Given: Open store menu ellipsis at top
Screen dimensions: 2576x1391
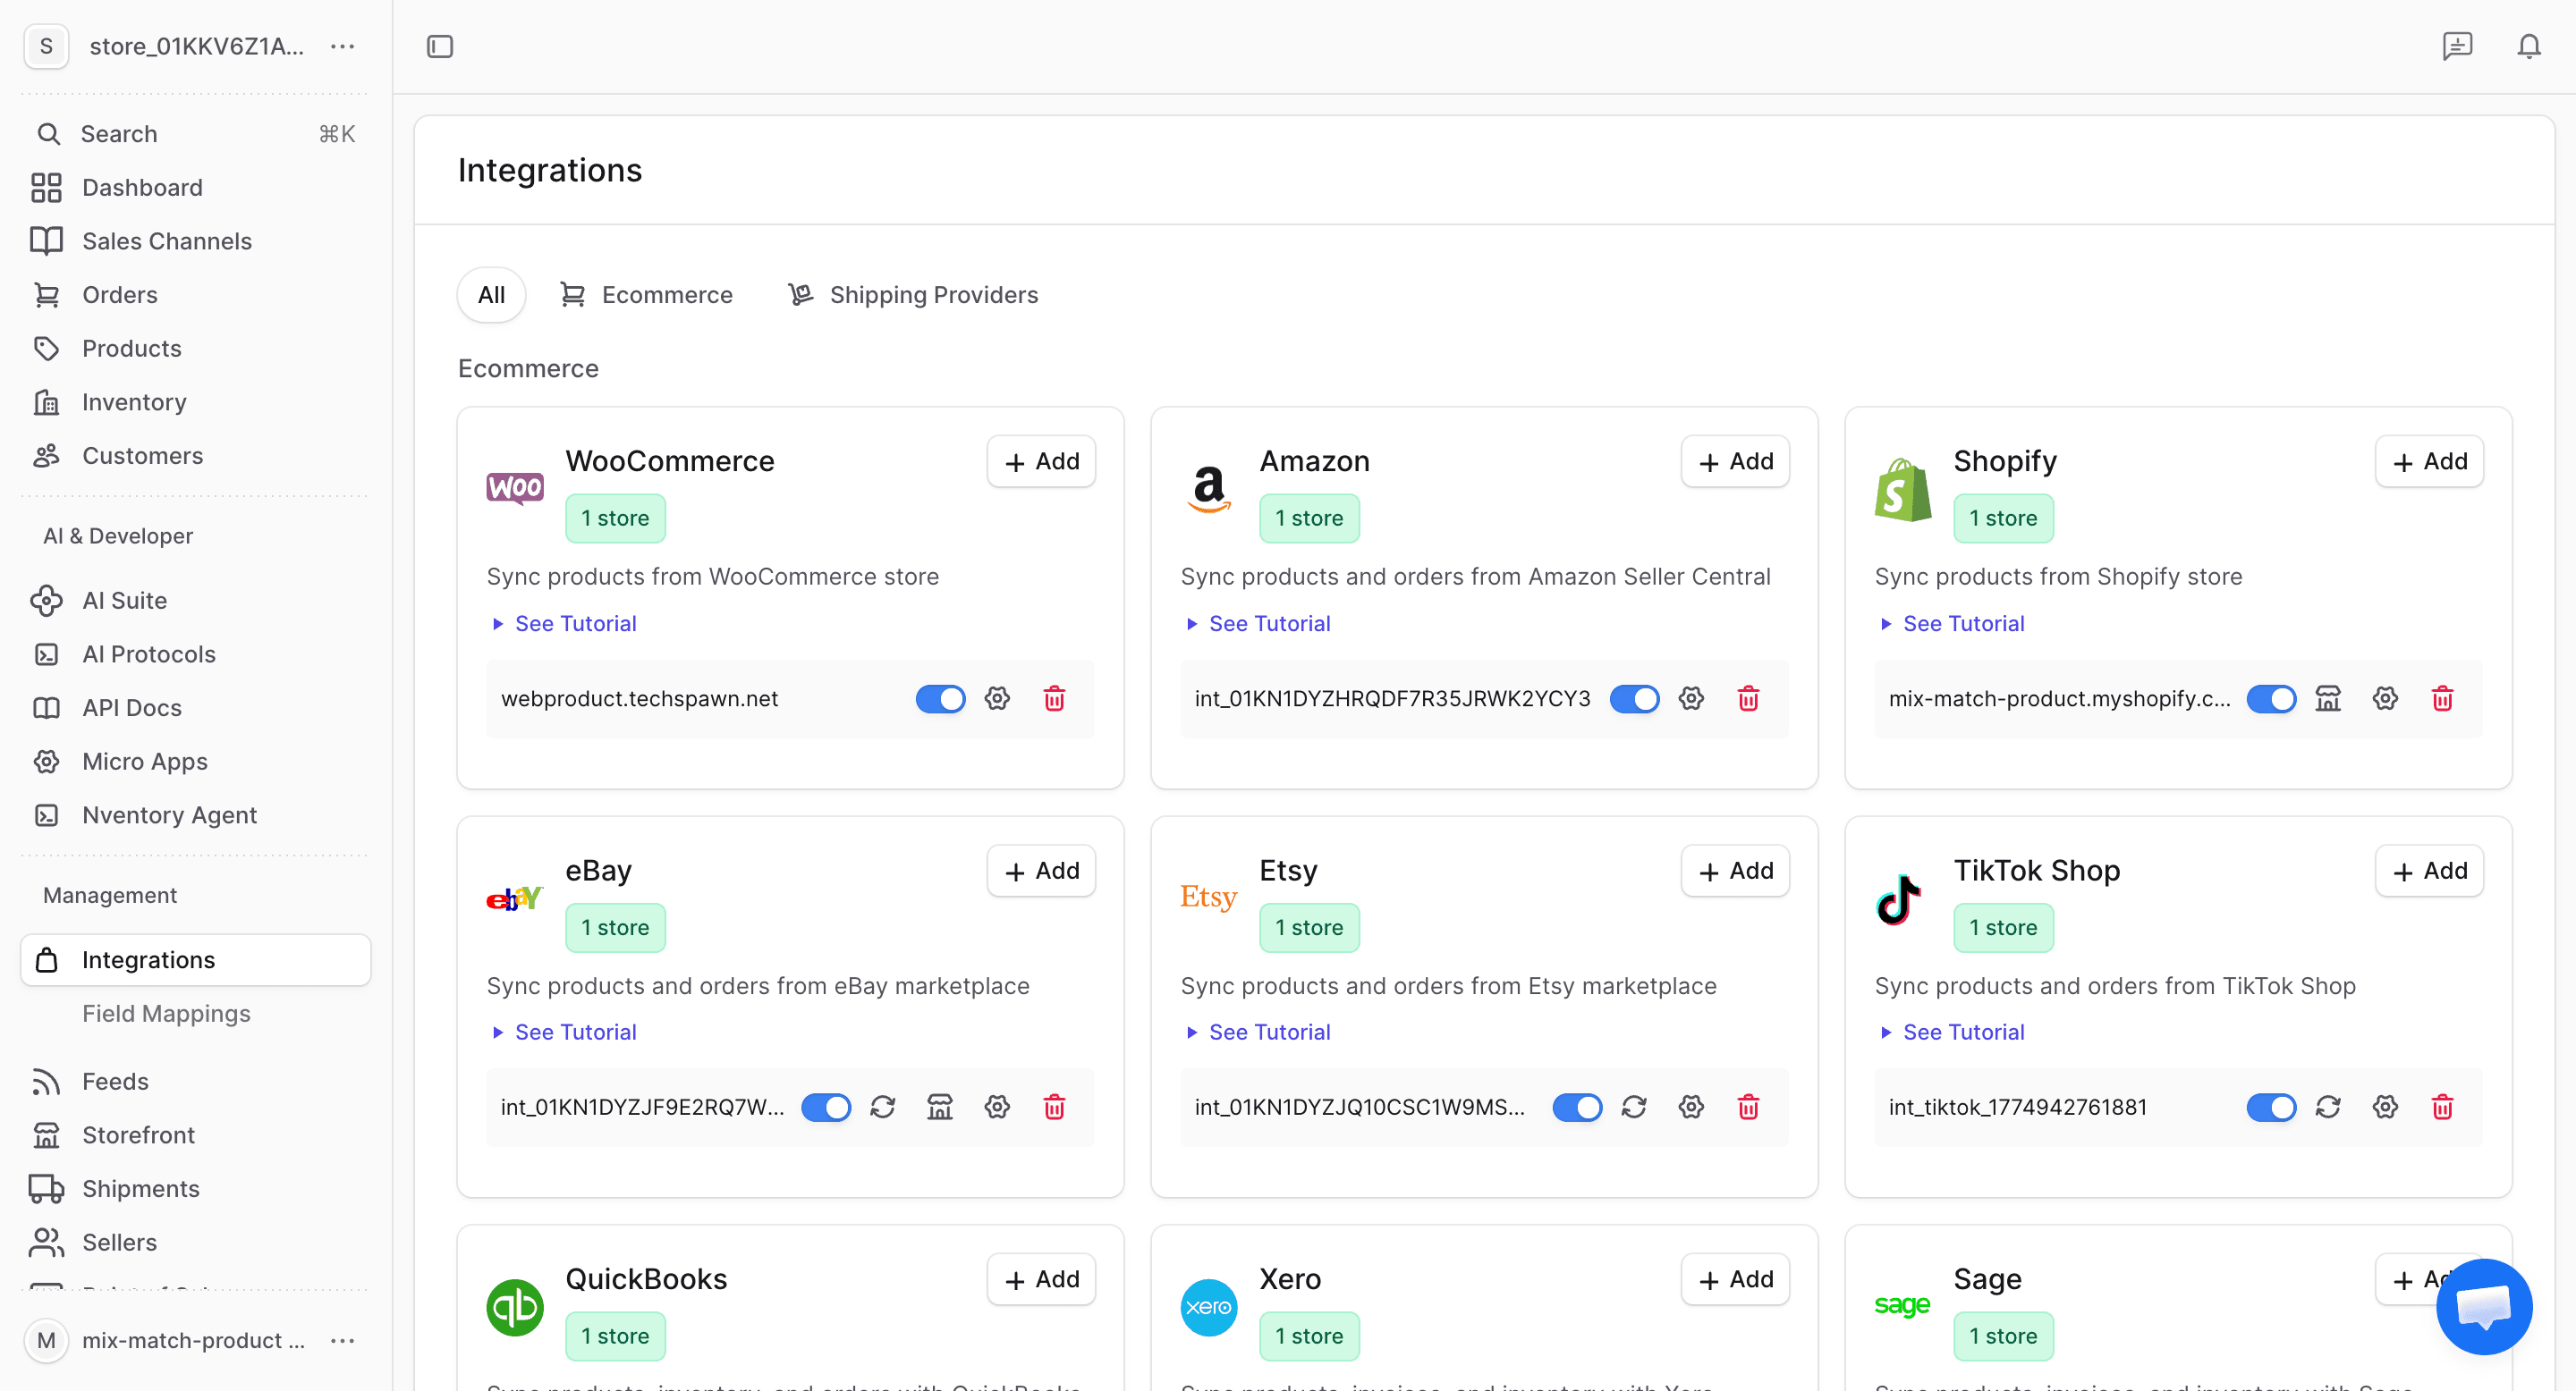Looking at the screenshot, I should click(343, 46).
